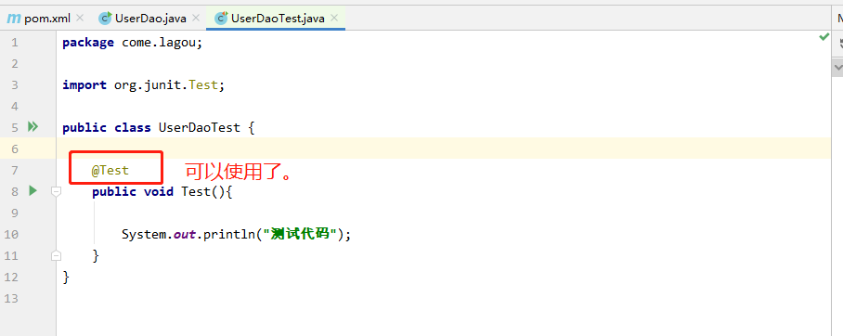This screenshot has height=336, width=843.
Task: Collapse the Test() method fold marker
Action: coord(56,191)
